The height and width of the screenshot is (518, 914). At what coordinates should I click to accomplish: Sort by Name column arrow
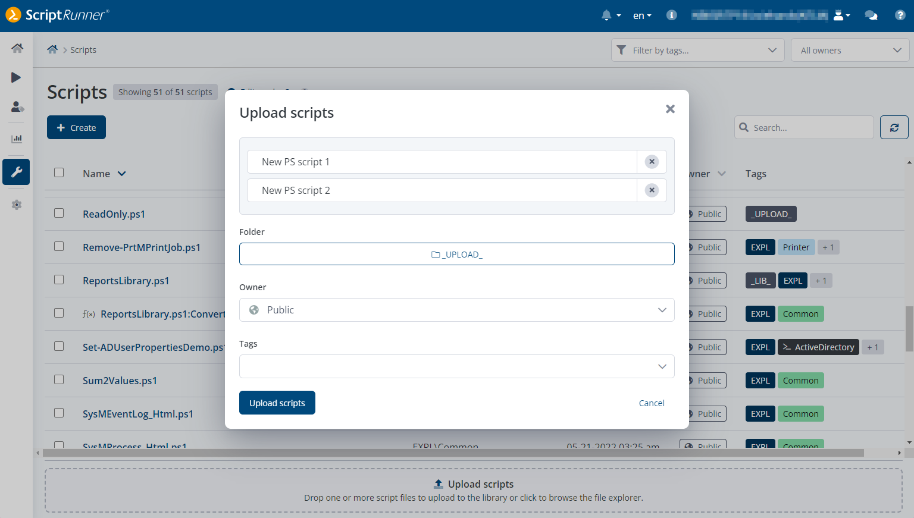122,174
